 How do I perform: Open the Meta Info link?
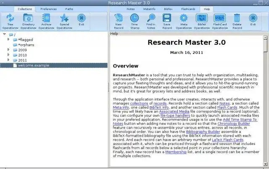point(121,107)
